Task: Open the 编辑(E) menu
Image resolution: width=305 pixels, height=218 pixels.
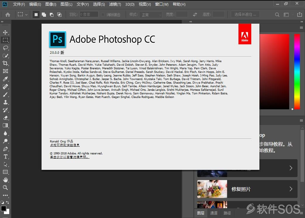Action: (x=35, y=4)
